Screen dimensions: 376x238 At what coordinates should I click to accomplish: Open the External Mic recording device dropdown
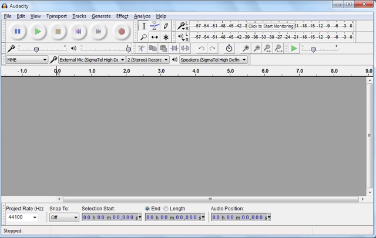(92, 60)
